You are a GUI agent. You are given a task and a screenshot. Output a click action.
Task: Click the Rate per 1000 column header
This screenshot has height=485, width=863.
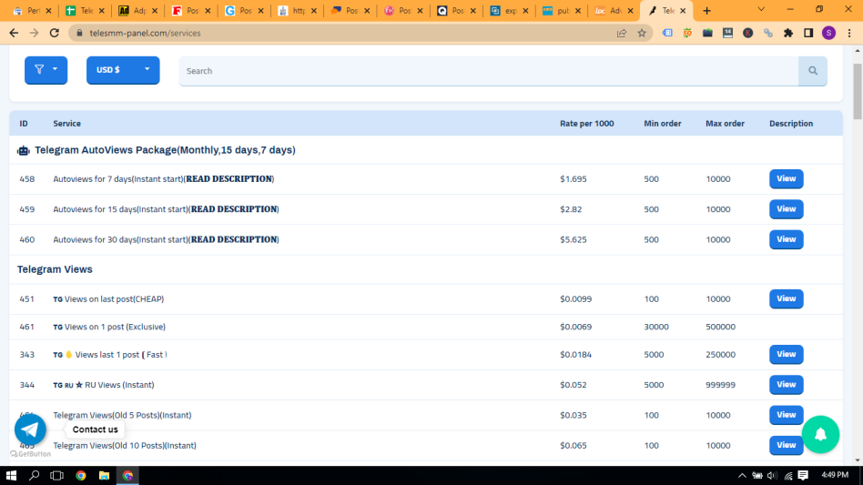tap(586, 124)
